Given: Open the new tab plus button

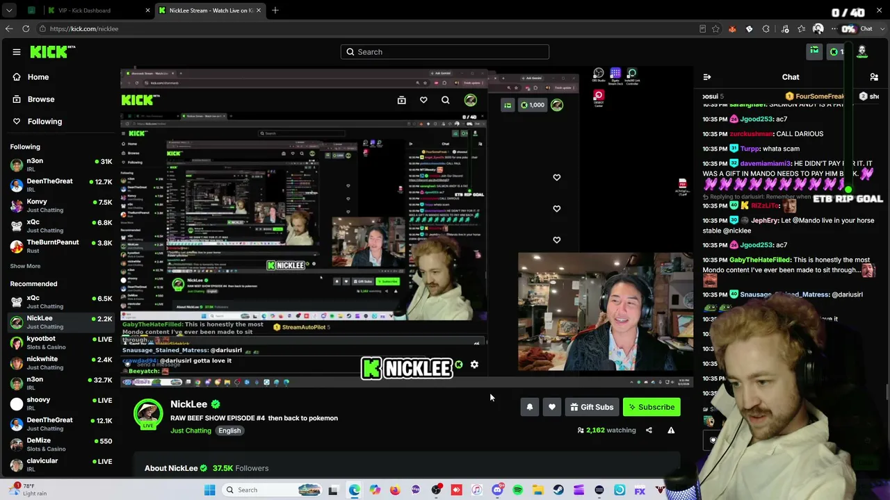Looking at the screenshot, I should (275, 10).
